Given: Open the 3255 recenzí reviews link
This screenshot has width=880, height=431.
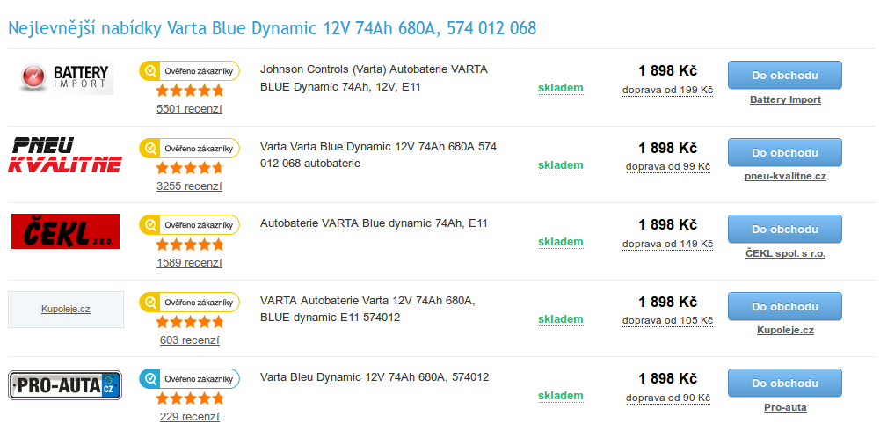Looking at the screenshot, I should (x=189, y=186).
